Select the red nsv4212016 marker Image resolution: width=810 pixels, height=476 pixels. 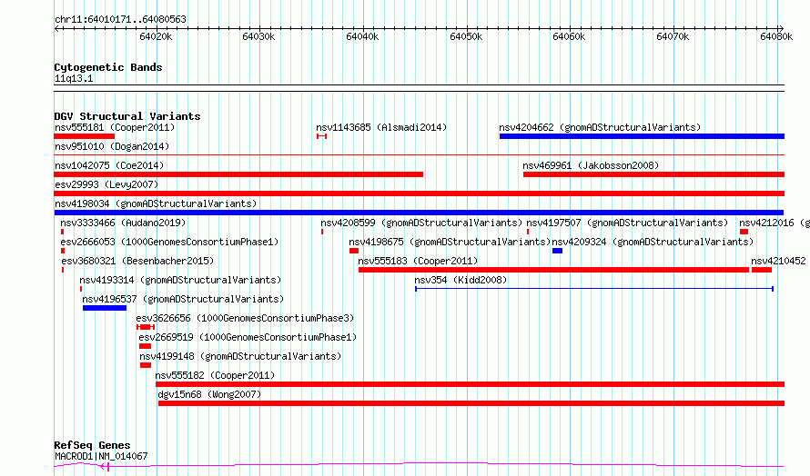tap(744, 232)
